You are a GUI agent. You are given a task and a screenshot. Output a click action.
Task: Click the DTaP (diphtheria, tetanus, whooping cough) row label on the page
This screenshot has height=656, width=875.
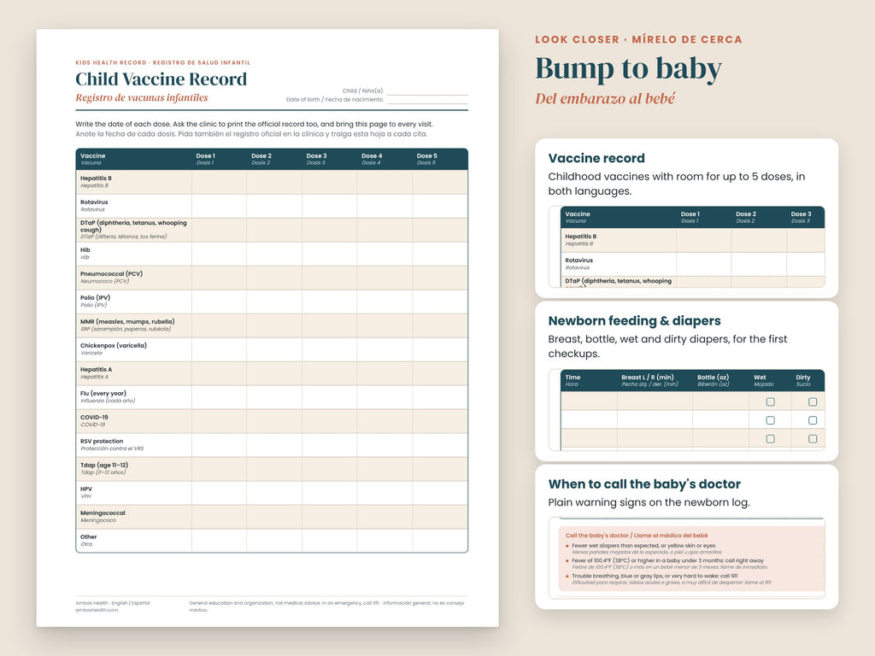(133, 229)
